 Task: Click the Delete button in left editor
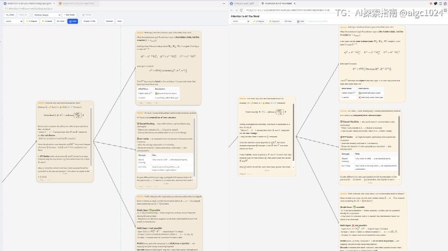[87, 15]
